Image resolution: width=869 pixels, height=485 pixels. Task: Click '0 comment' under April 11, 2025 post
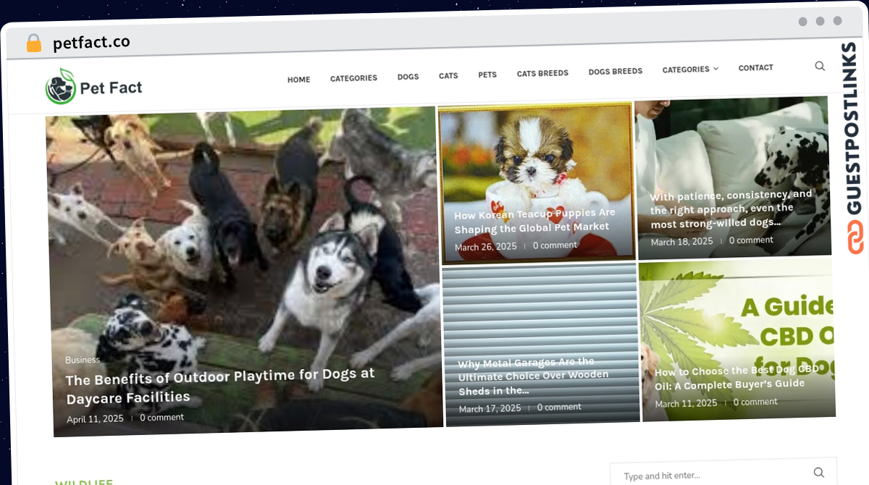pyautogui.click(x=161, y=418)
